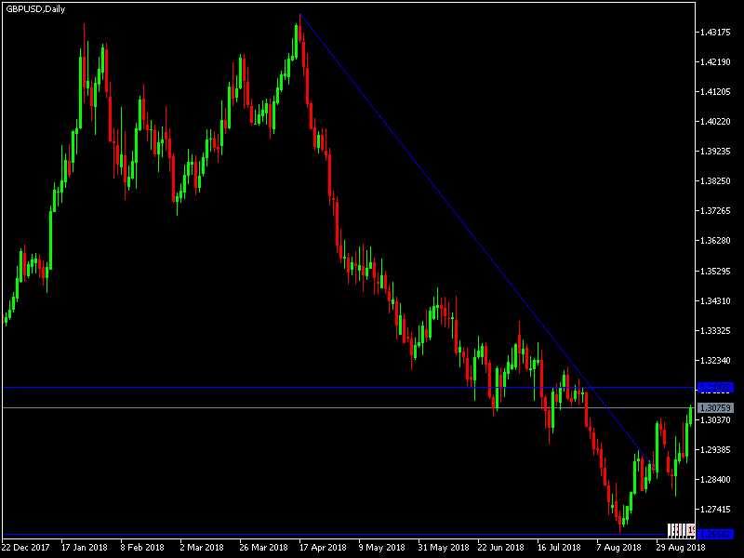Click price level 1.29385 on axis
The height and width of the screenshot is (558, 744).
[715, 449]
